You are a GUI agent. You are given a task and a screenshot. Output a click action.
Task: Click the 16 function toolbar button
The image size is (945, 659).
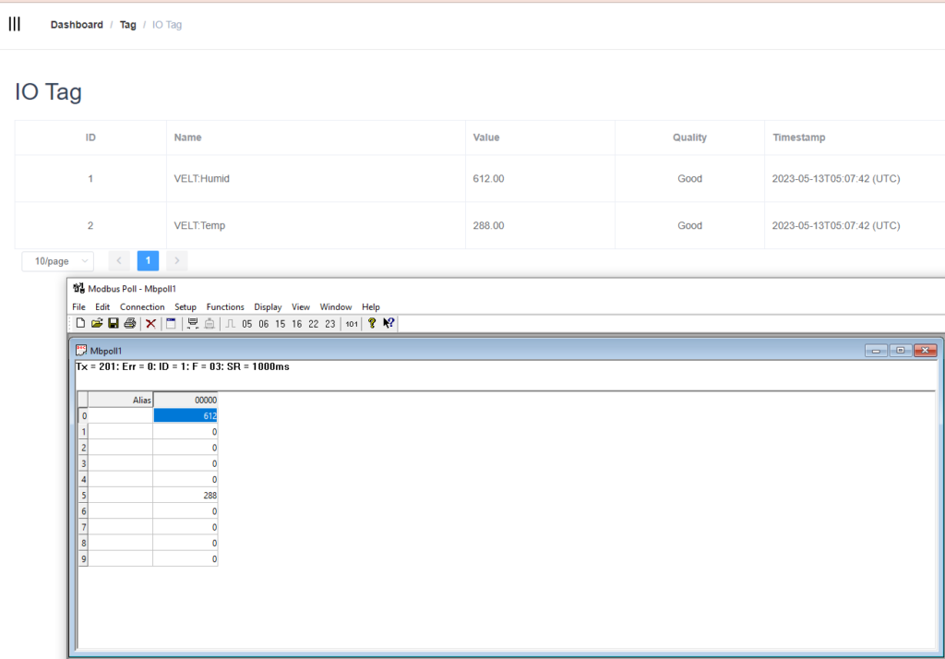click(x=296, y=324)
